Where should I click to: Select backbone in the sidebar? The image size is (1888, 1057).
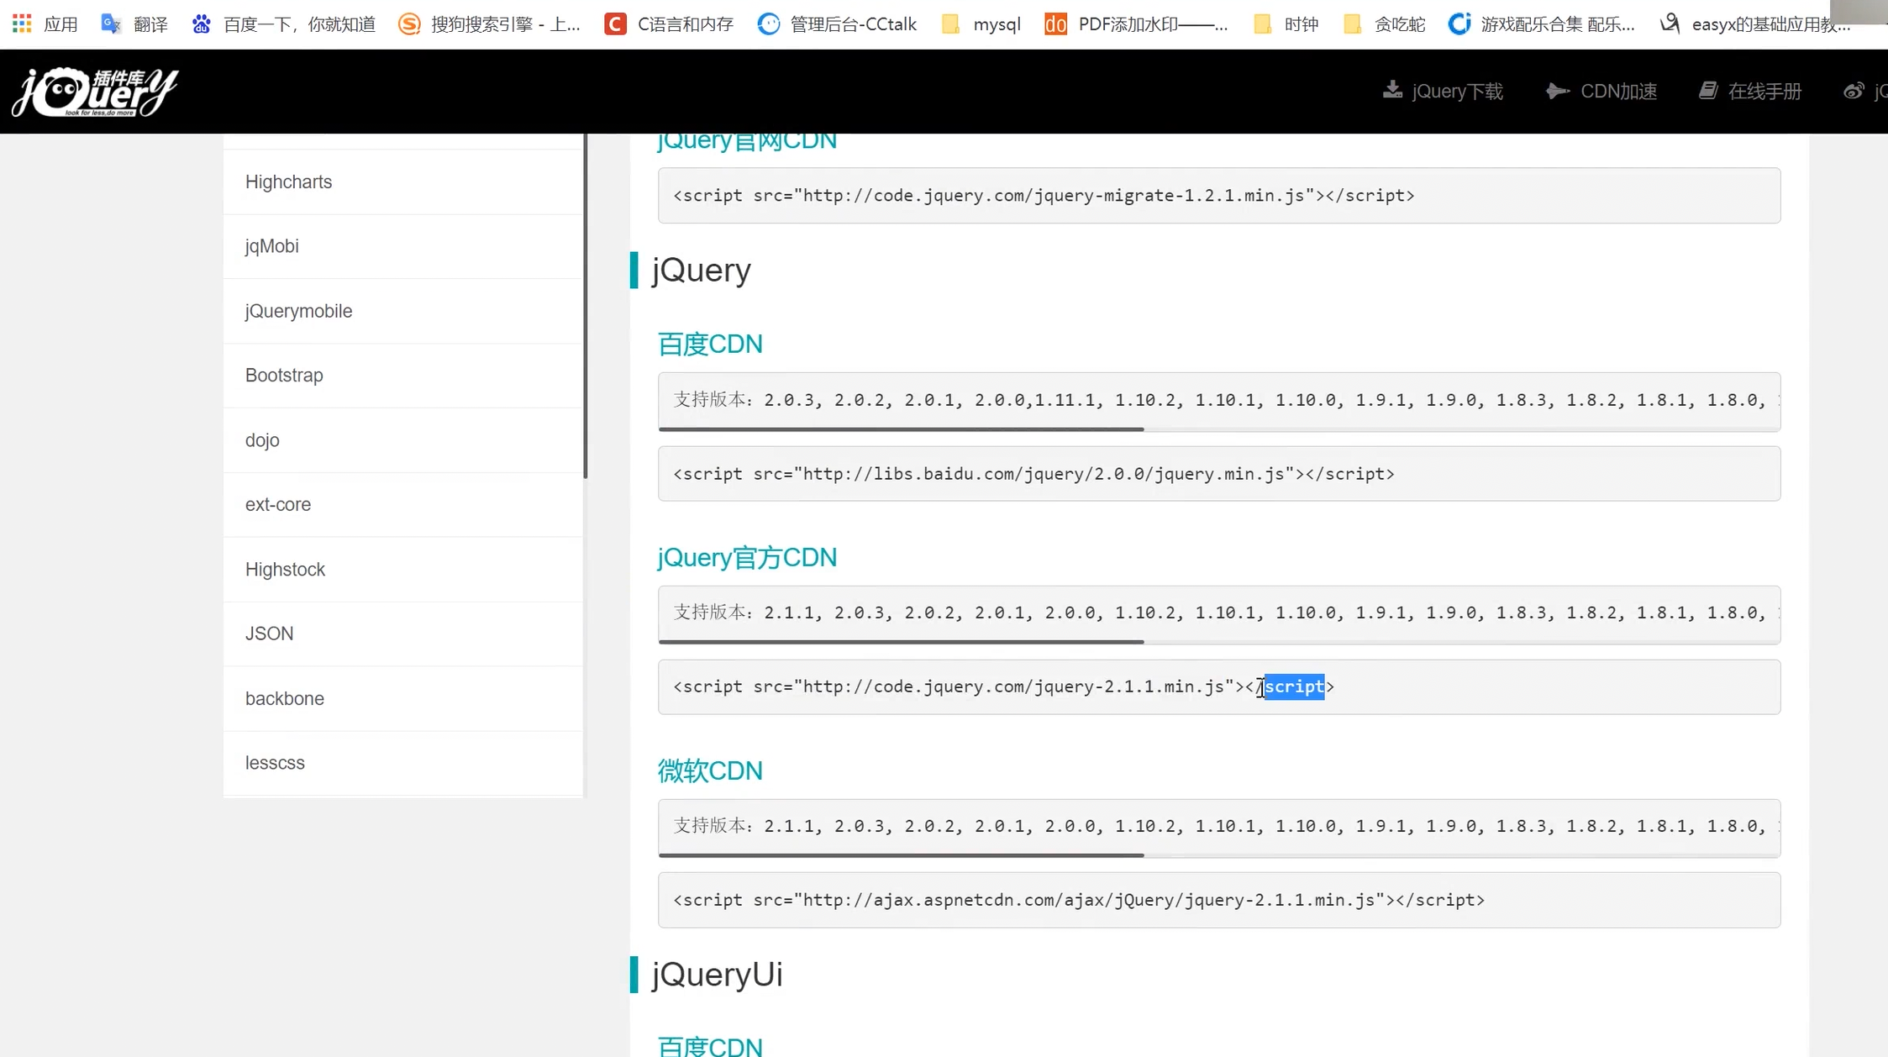(x=403, y=698)
